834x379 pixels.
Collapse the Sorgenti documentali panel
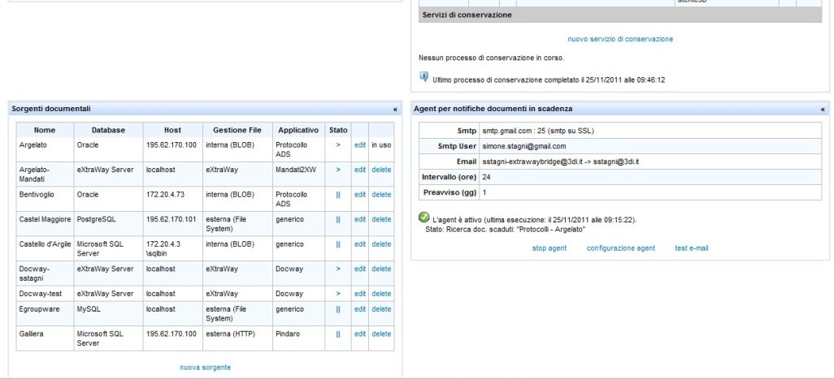395,109
